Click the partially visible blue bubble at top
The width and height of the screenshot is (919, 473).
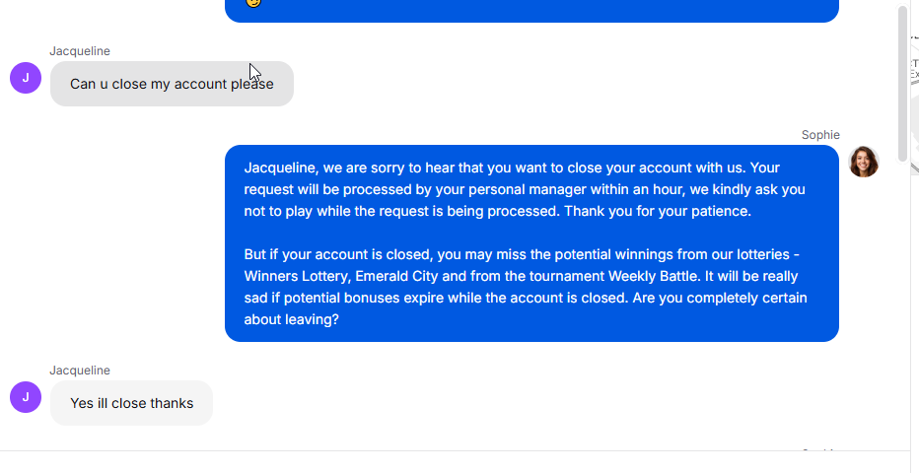pos(531,10)
